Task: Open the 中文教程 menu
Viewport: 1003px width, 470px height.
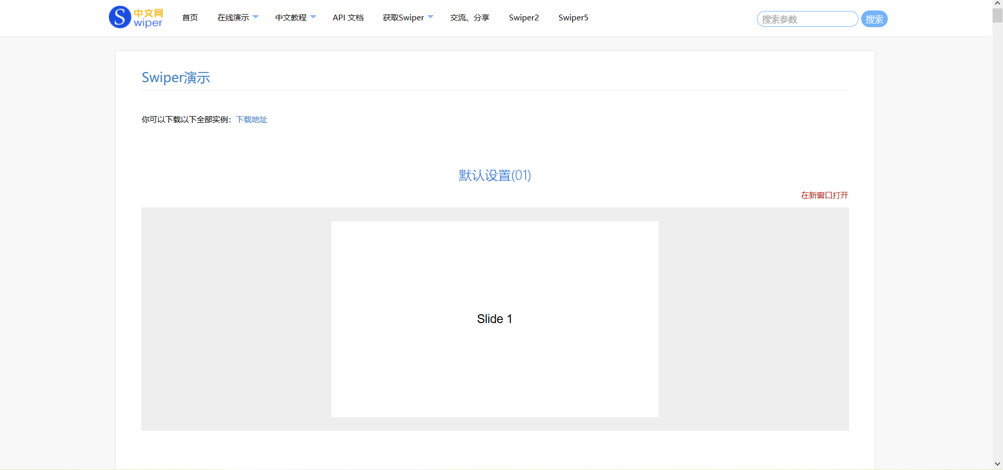Action: click(291, 18)
